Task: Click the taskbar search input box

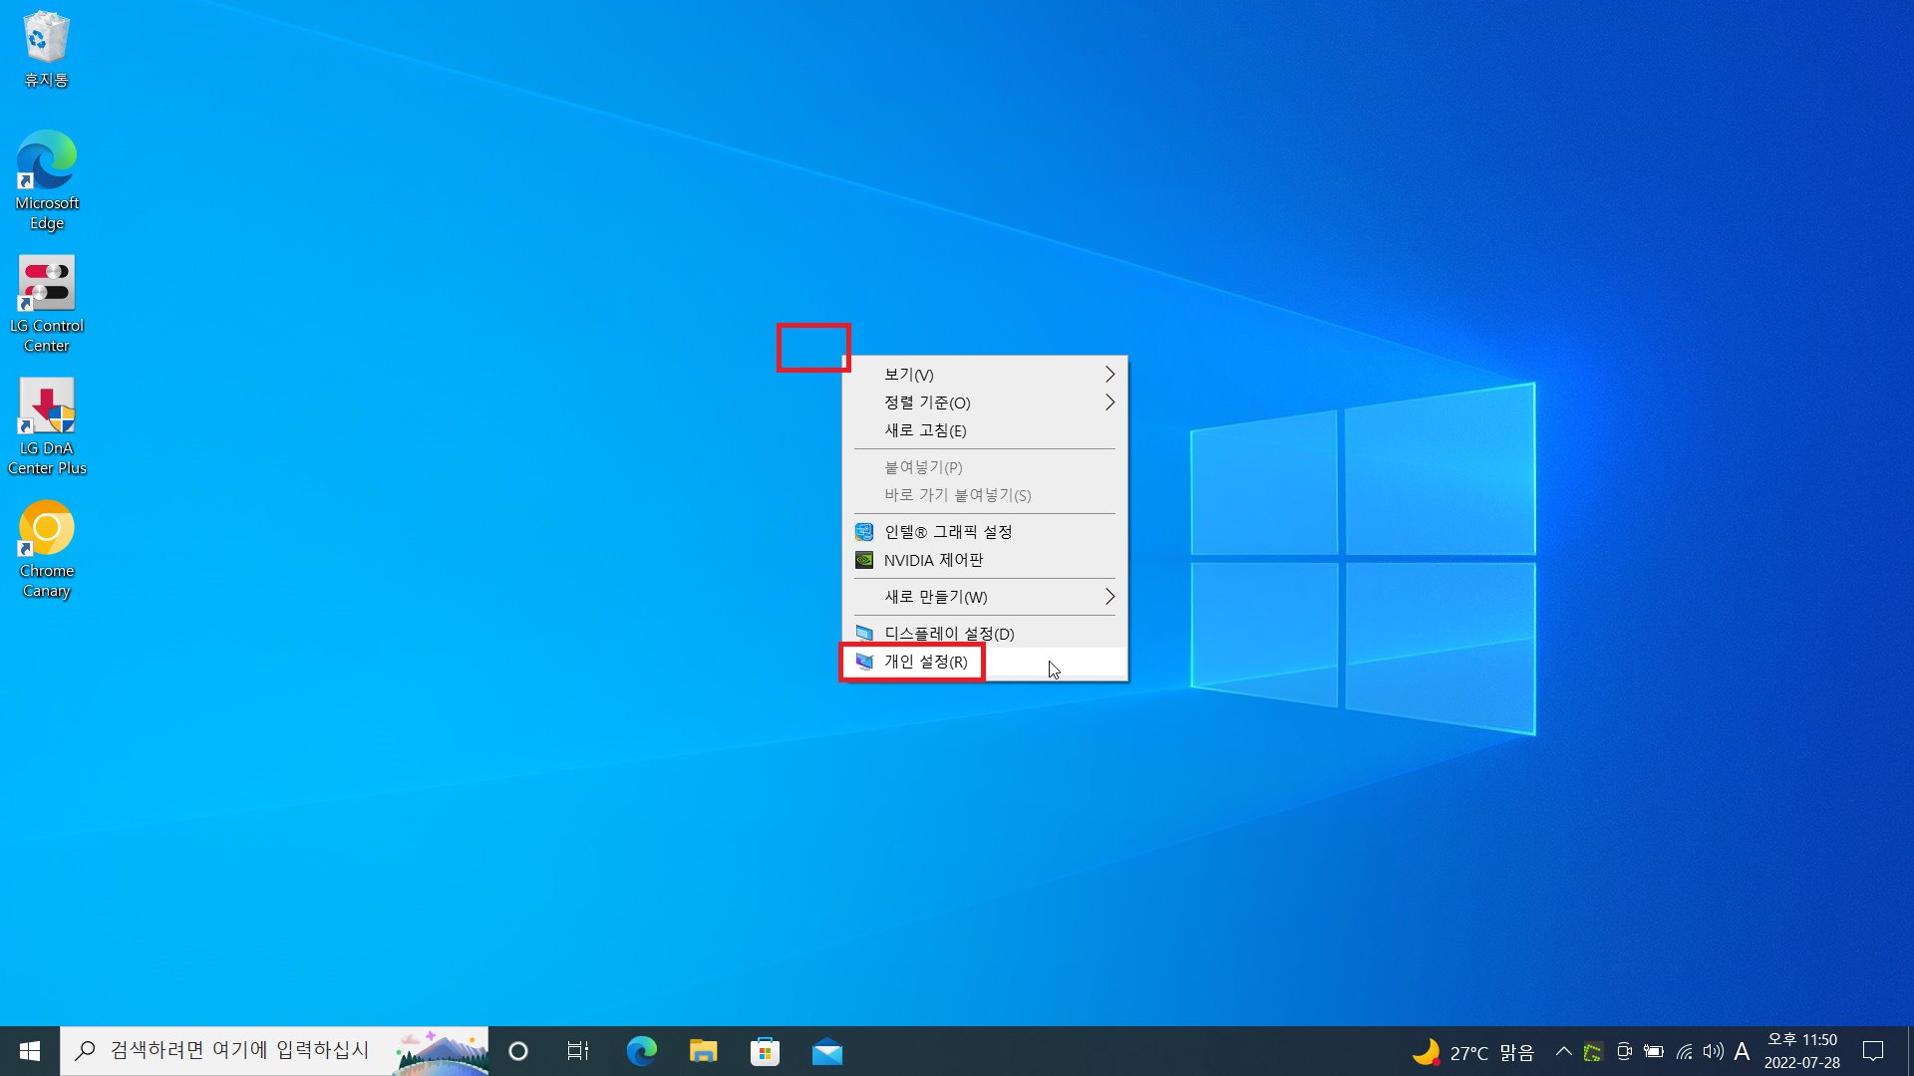Action: 239,1051
